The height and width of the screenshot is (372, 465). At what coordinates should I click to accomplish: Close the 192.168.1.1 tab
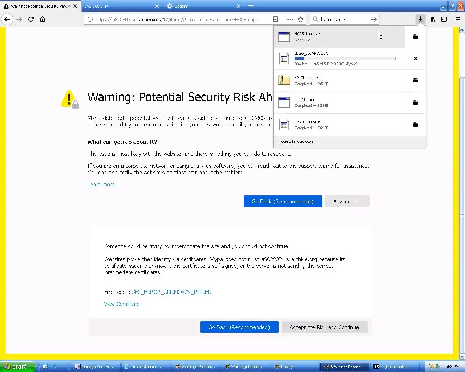tap(157, 6)
